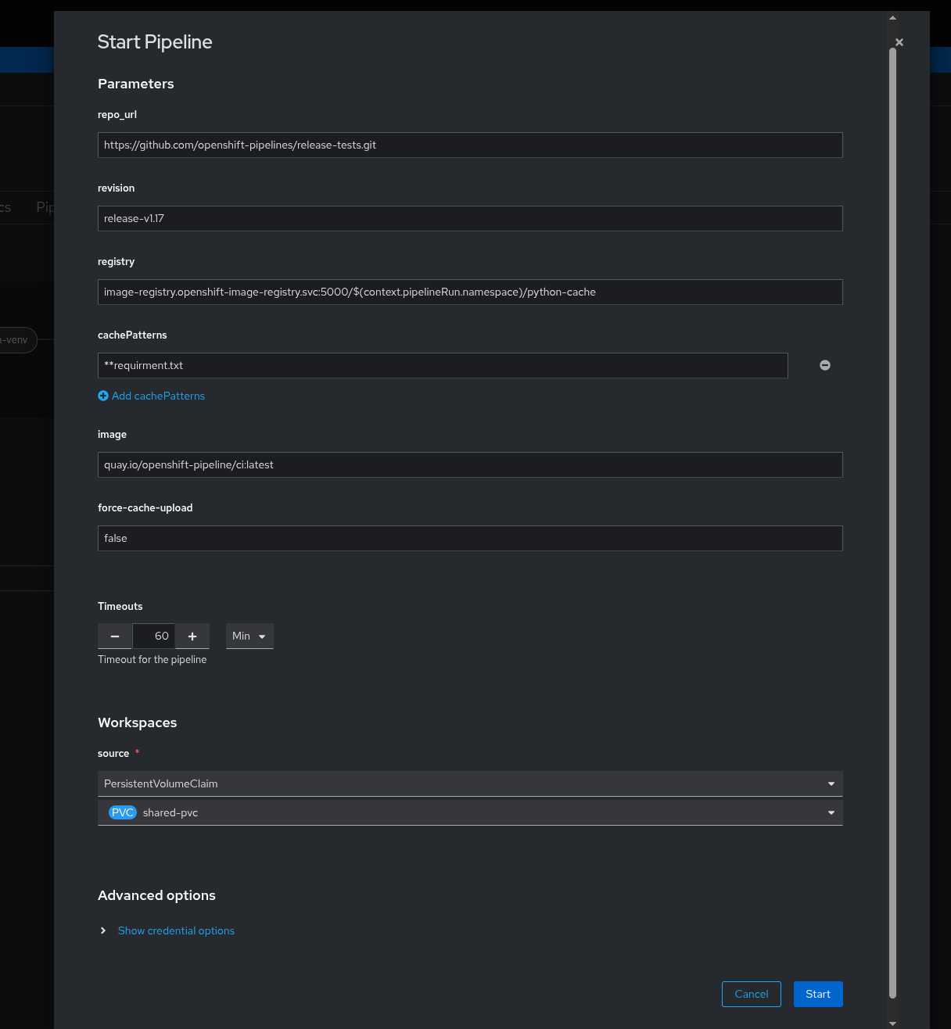951x1029 pixels.
Task: Click the Start button
Action: click(x=818, y=994)
